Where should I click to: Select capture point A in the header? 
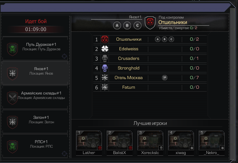pos(117,26)
